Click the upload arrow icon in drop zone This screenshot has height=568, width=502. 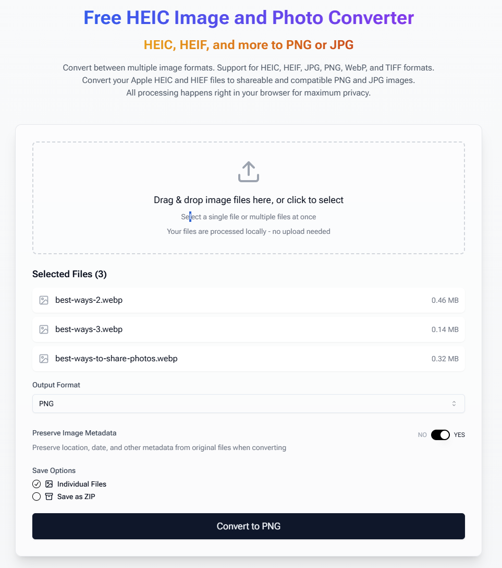[x=249, y=171]
